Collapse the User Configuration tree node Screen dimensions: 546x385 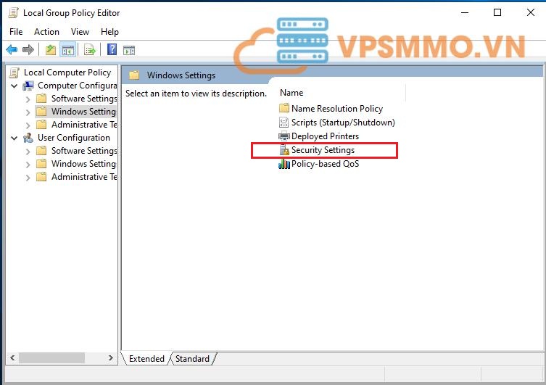15,138
